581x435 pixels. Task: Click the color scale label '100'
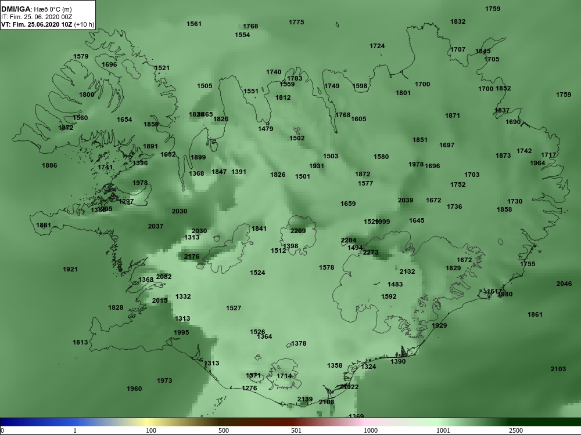tap(151, 430)
